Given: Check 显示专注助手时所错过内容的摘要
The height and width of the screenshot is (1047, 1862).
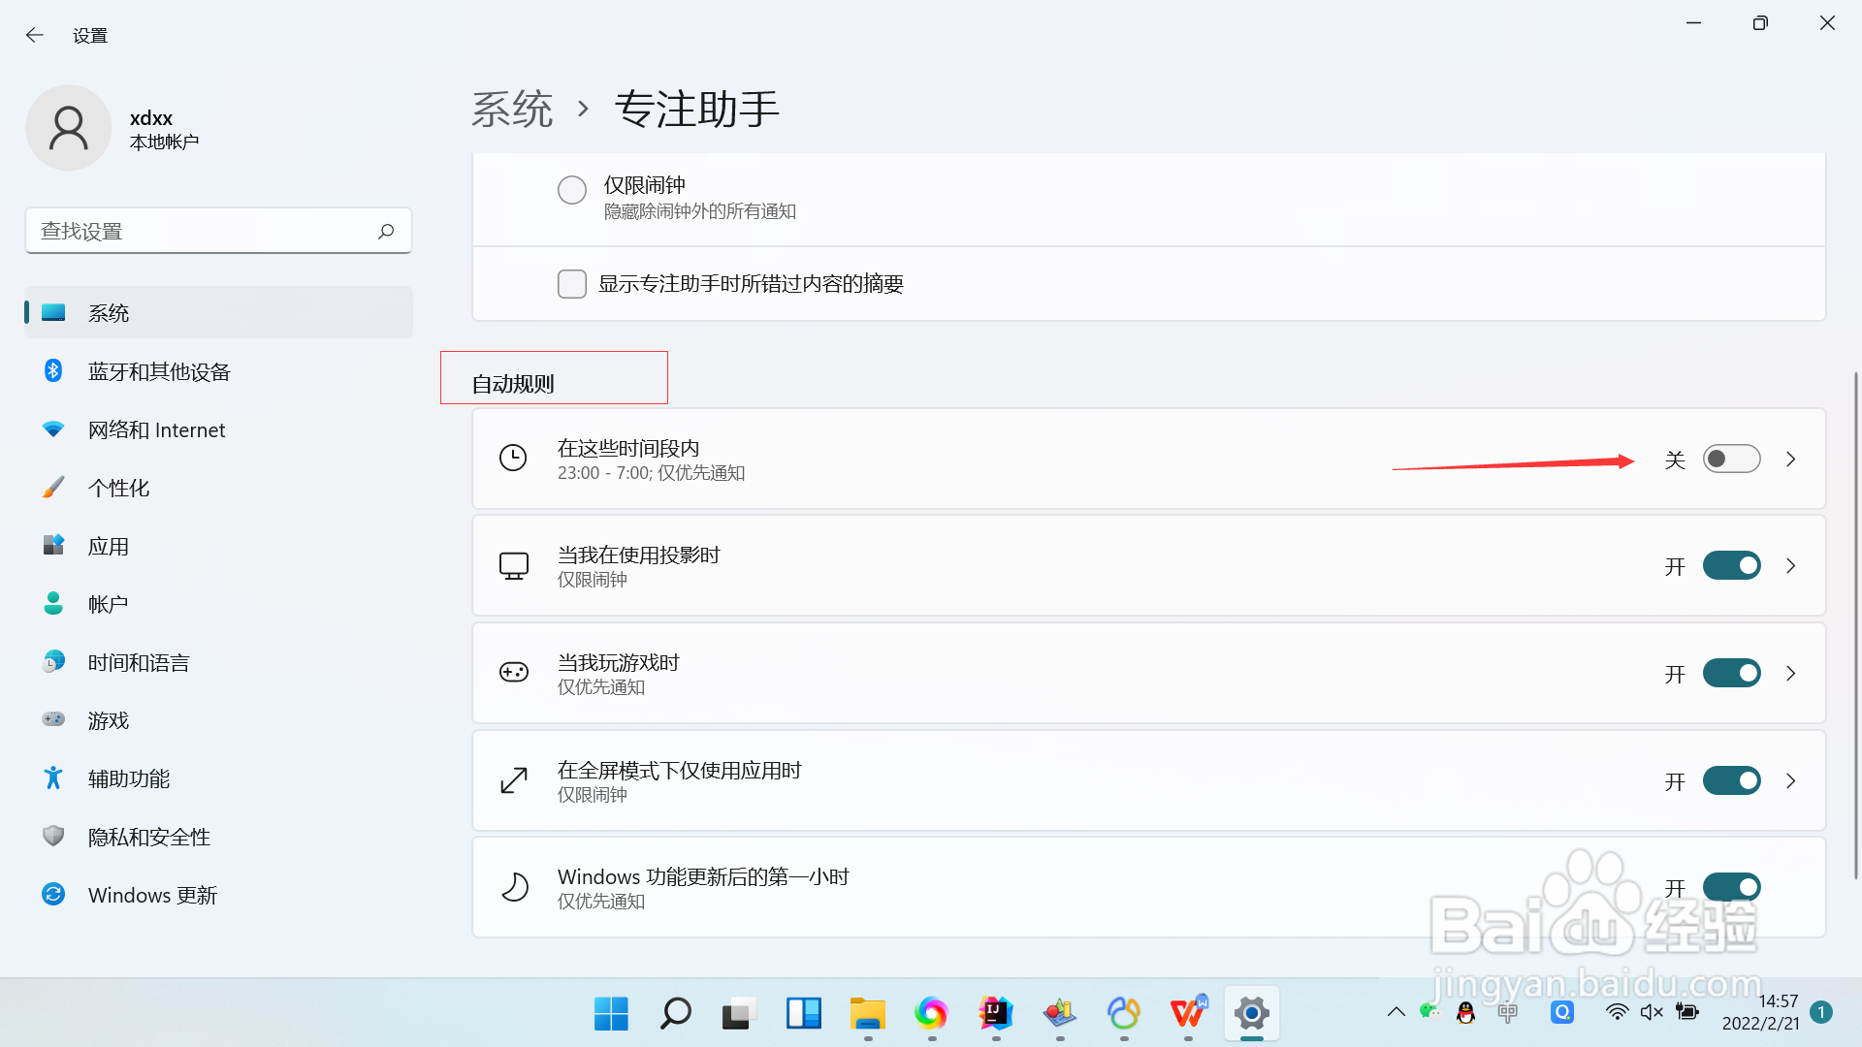Looking at the screenshot, I should pos(572,283).
